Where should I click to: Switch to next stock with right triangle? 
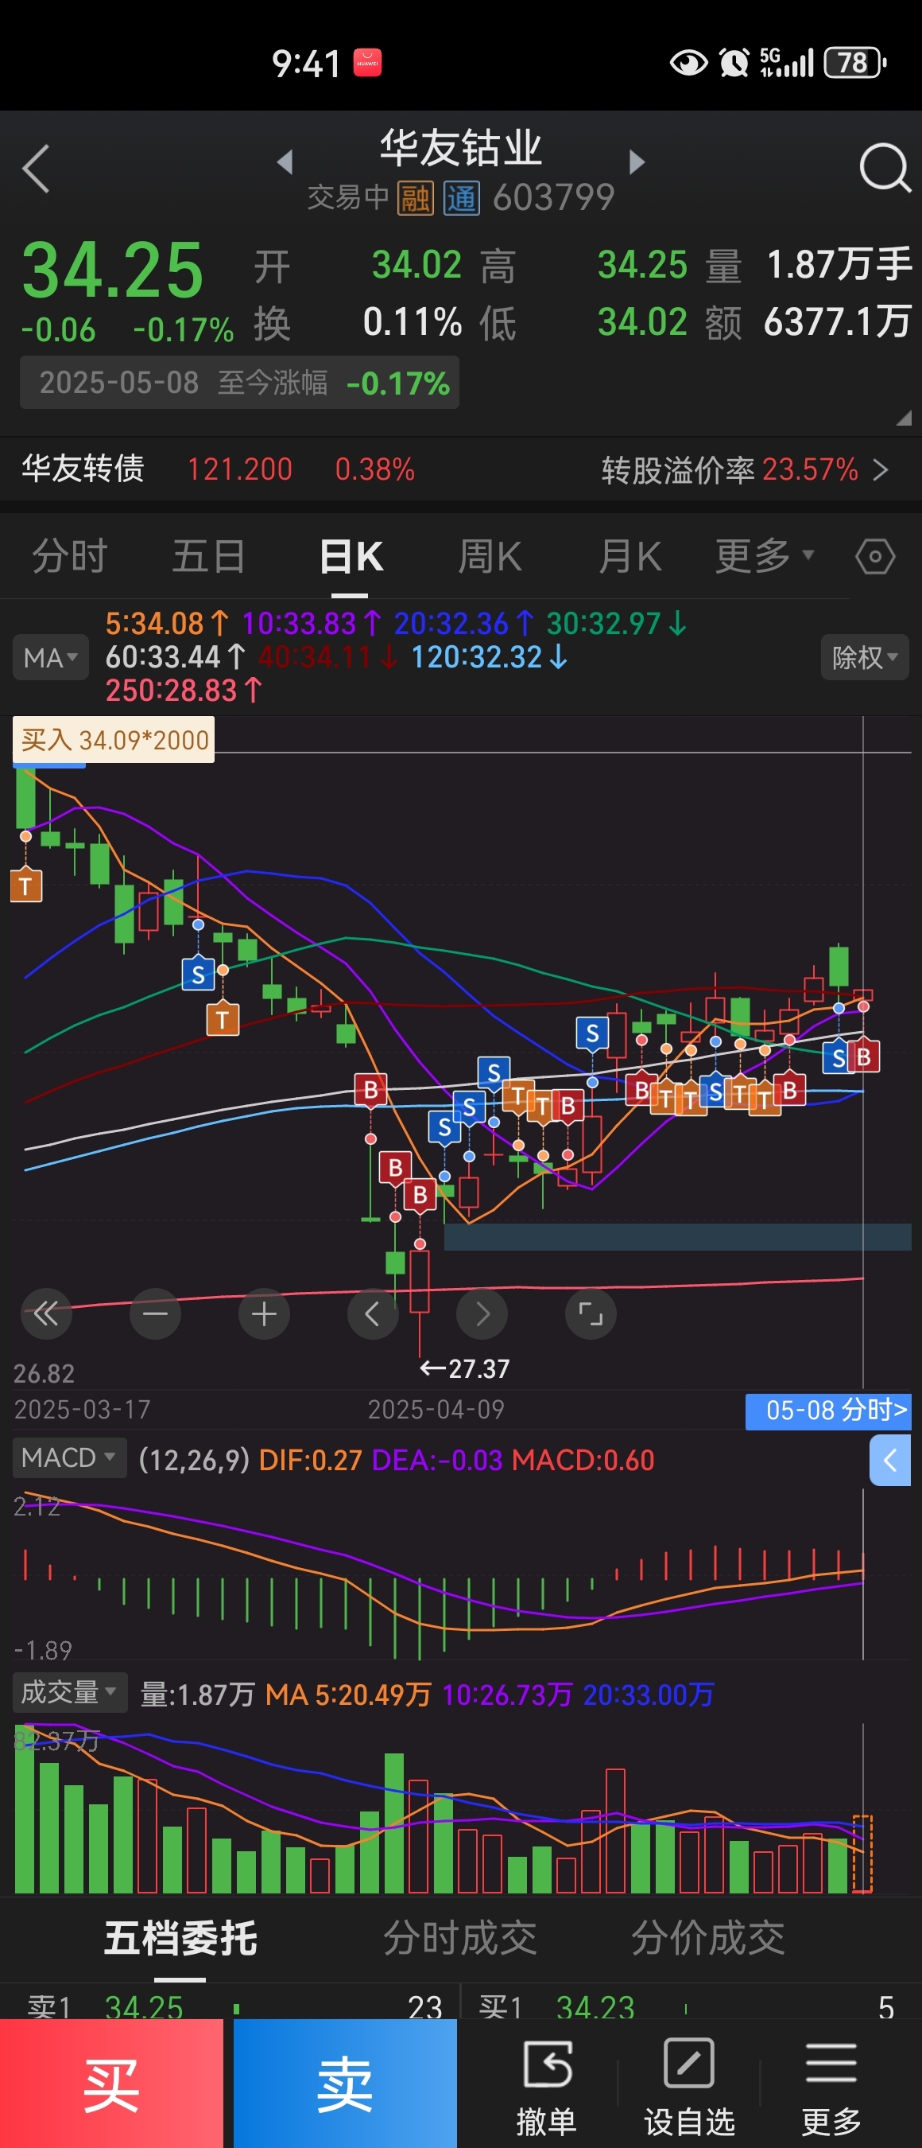pyautogui.click(x=637, y=161)
